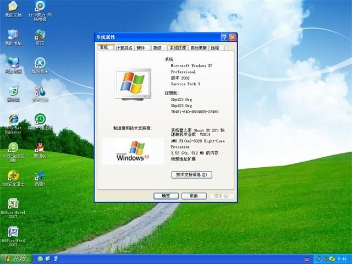352x264 pixels.
Task: Switch to the 系统还原 tab
Action: (178, 48)
